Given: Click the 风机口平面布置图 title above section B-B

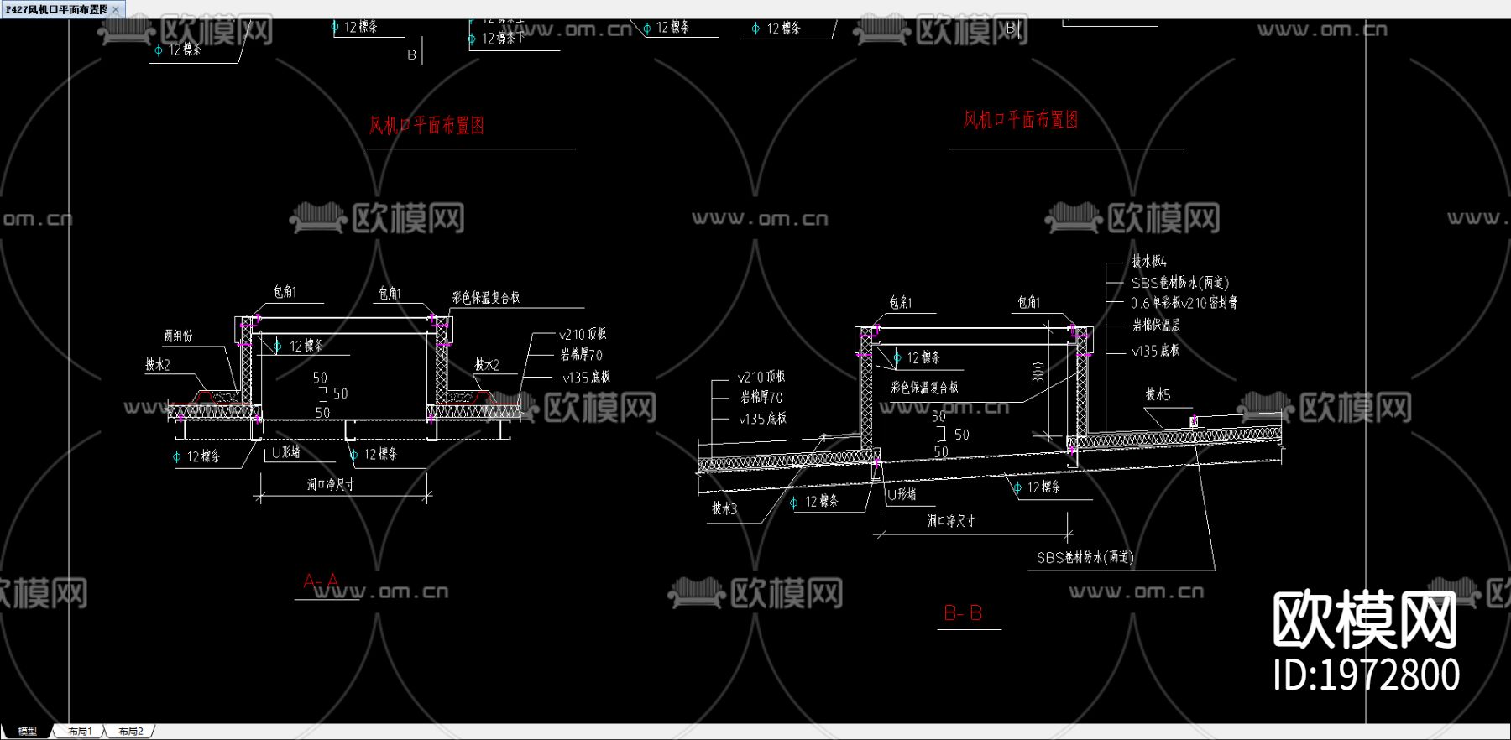Looking at the screenshot, I should click(1020, 120).
